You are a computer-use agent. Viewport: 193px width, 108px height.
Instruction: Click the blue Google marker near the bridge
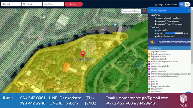[115, 25]
